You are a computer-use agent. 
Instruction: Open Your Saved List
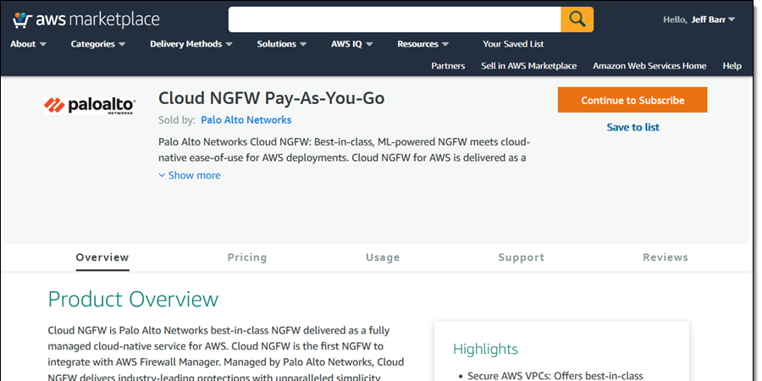[513, 44]
